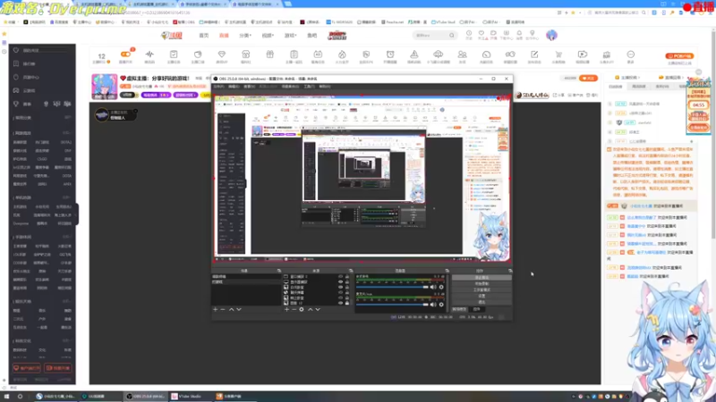Open the gift box icon in streamer toolbar

(x=270, y=56)
